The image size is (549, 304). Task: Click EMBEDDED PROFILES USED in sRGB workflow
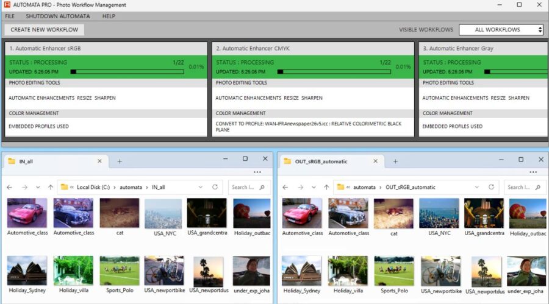click(39, 126)
